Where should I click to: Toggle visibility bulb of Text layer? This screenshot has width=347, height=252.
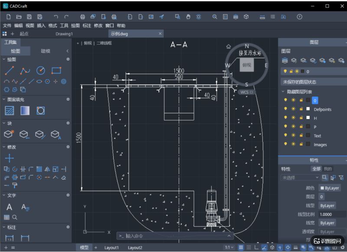coord(285,135)
